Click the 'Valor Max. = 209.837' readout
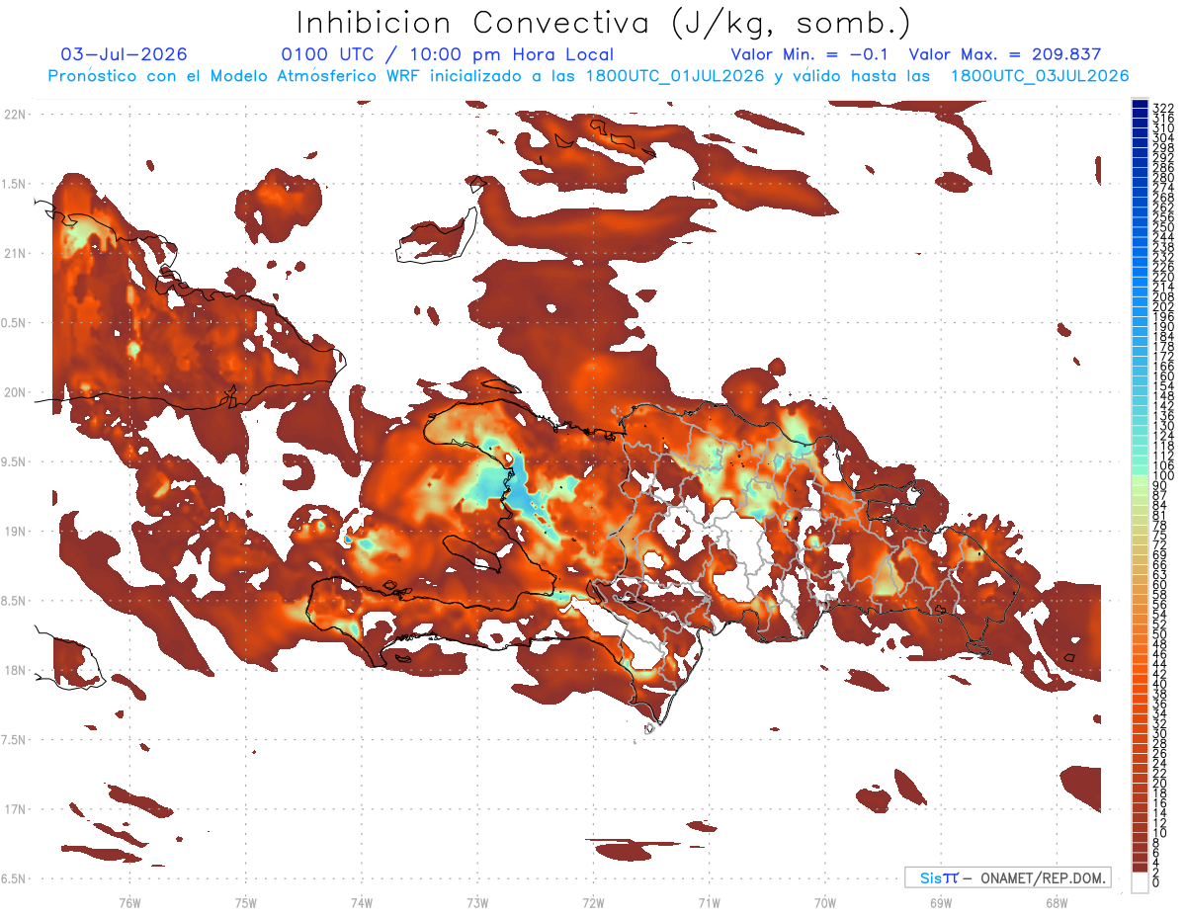This screenshot has width=1186, height=916. (1004, 54)
